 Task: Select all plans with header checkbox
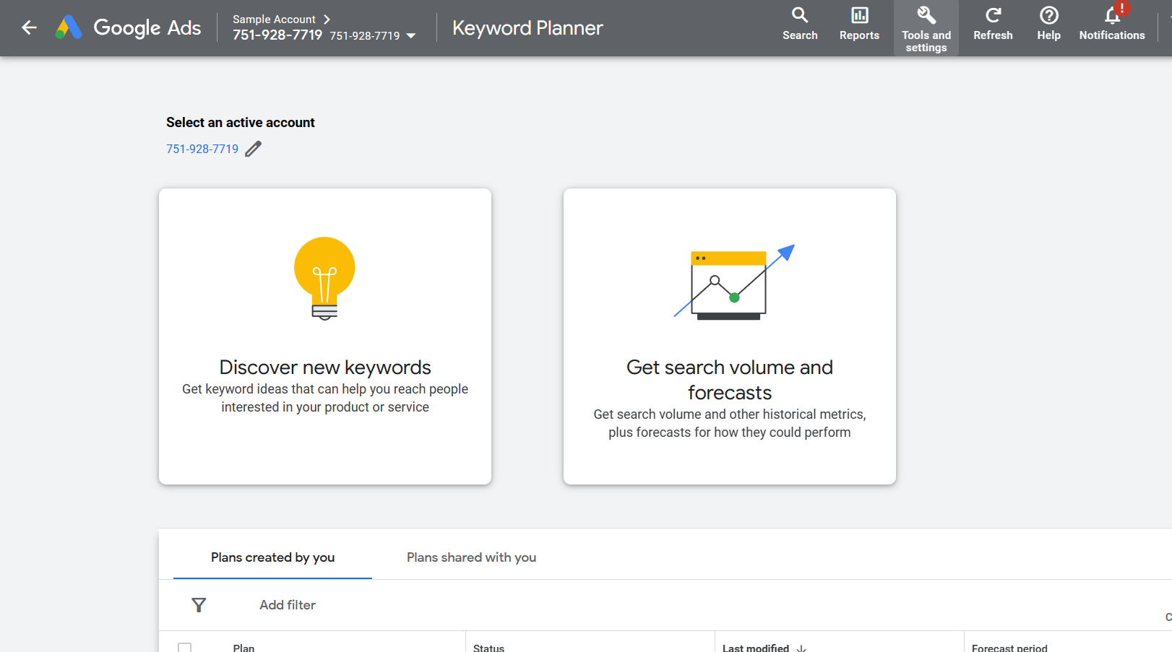[185, 648]
